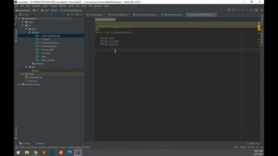Screen dimensions: 278x156
Task: Open the run configuration dropdown
Action: point(233,10)
